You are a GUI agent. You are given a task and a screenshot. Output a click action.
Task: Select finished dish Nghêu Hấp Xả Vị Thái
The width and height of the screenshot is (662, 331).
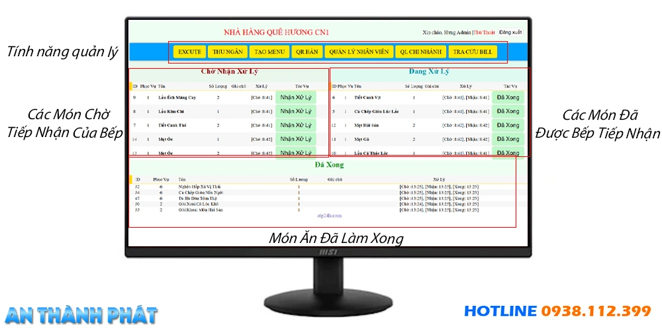coord(199,187)
